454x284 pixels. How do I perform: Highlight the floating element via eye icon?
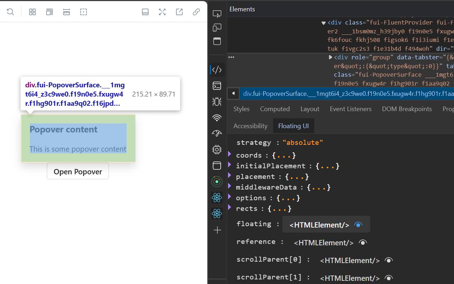(358, 225)
